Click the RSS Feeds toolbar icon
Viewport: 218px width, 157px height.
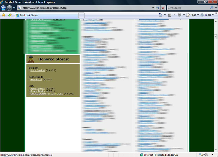tap(169, 15)
